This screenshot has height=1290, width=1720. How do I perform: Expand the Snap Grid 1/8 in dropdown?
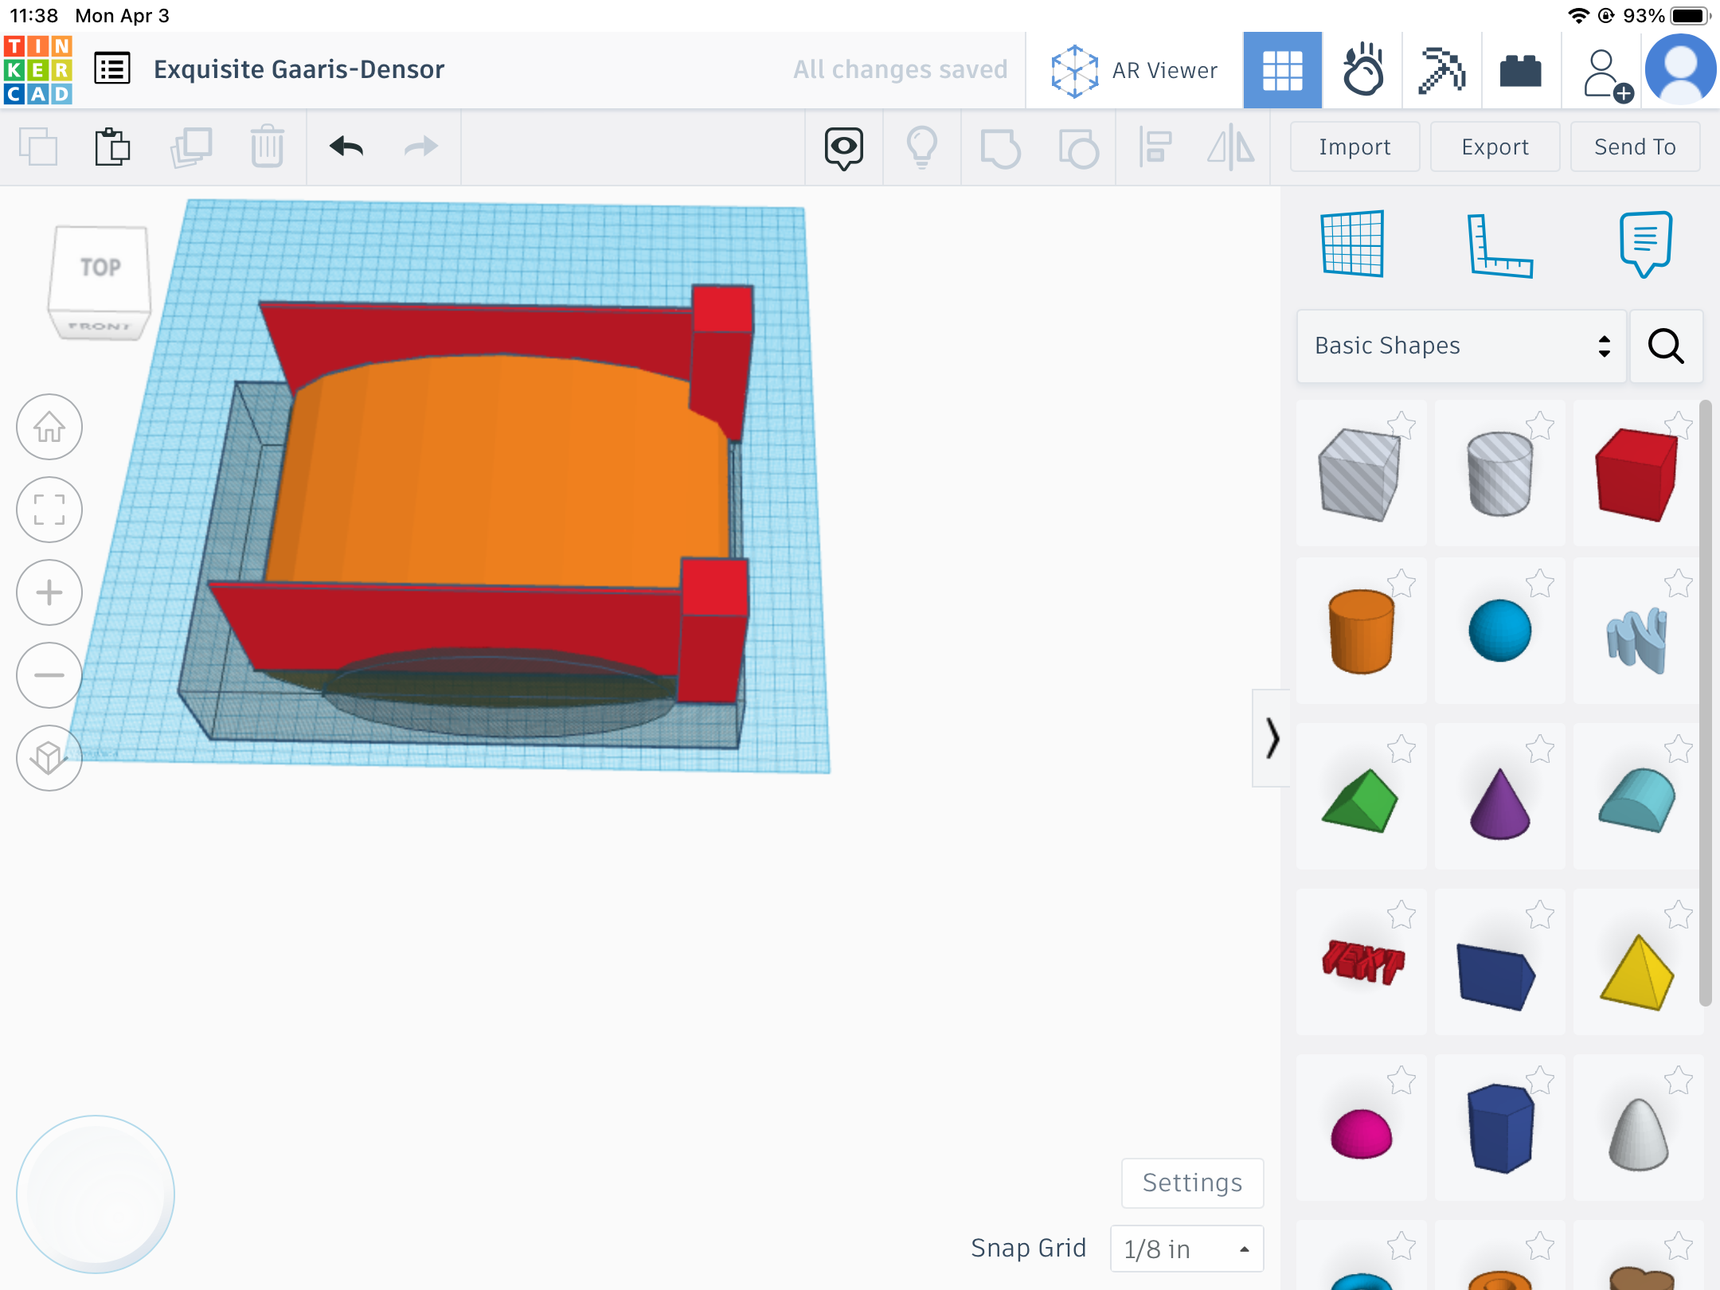click(x=1186, y=1249)
